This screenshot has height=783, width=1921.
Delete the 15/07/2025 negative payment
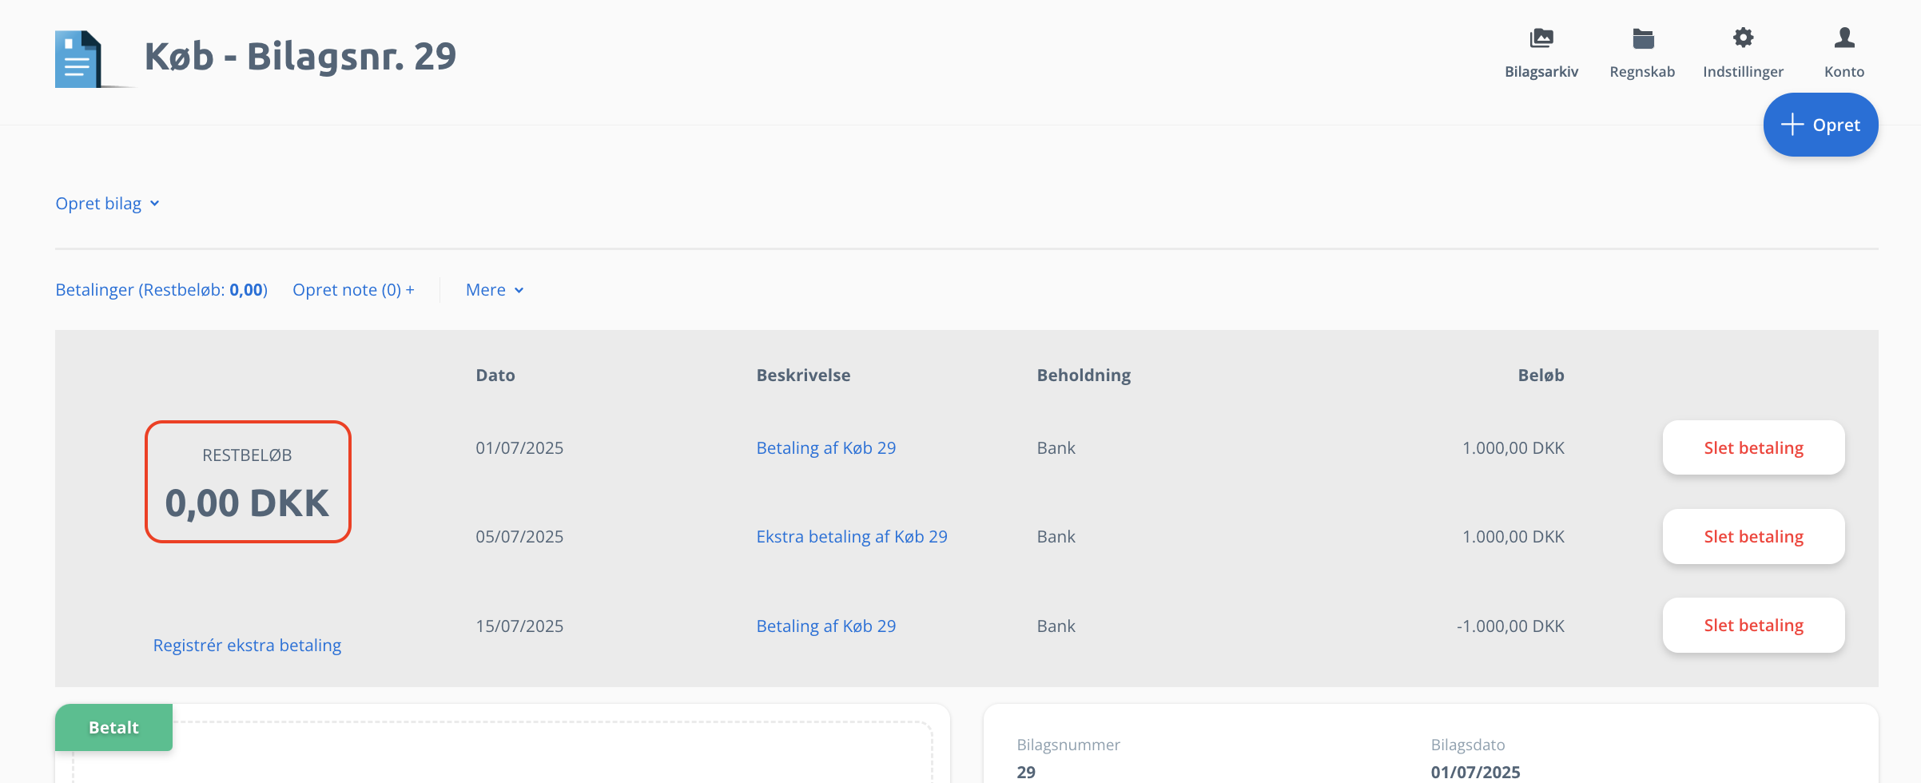click(x=1753, y=625)
